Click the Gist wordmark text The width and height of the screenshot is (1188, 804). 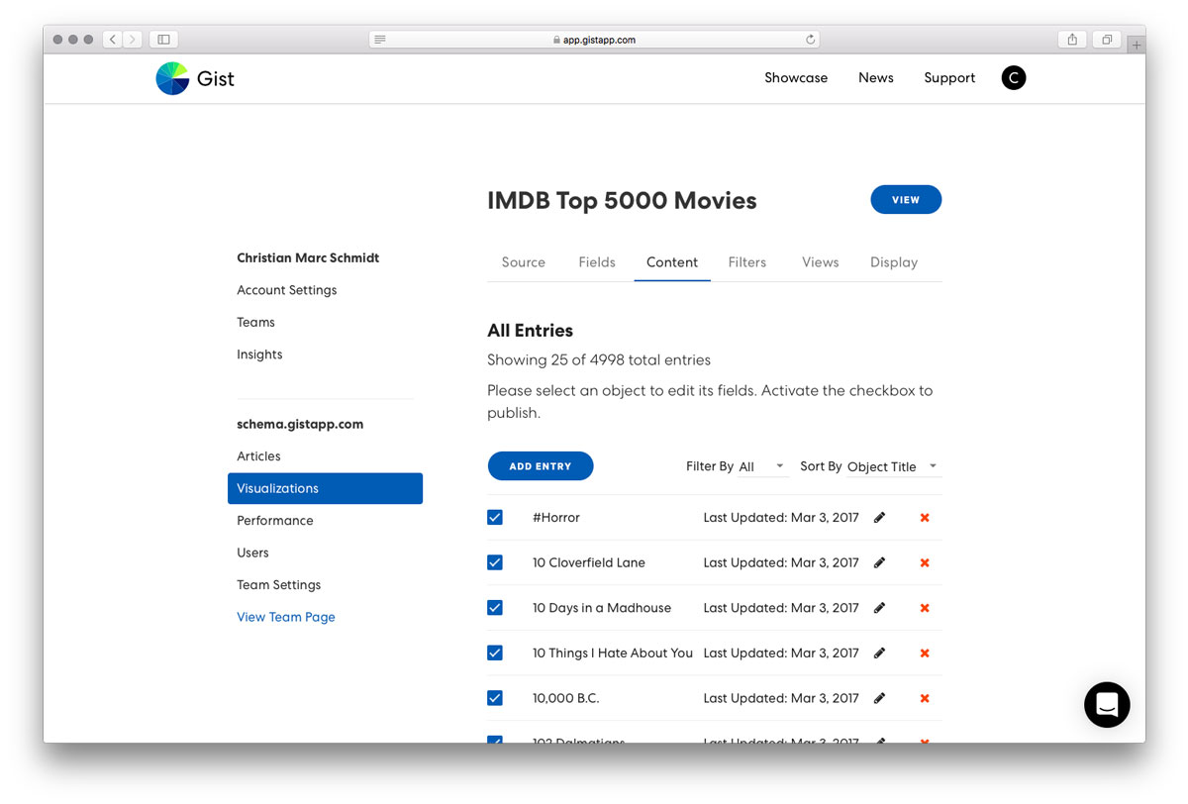(216, 78)
